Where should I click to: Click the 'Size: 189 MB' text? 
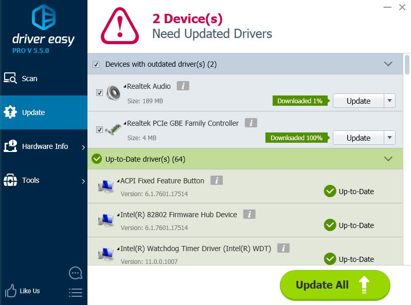[x=145, y=101]
